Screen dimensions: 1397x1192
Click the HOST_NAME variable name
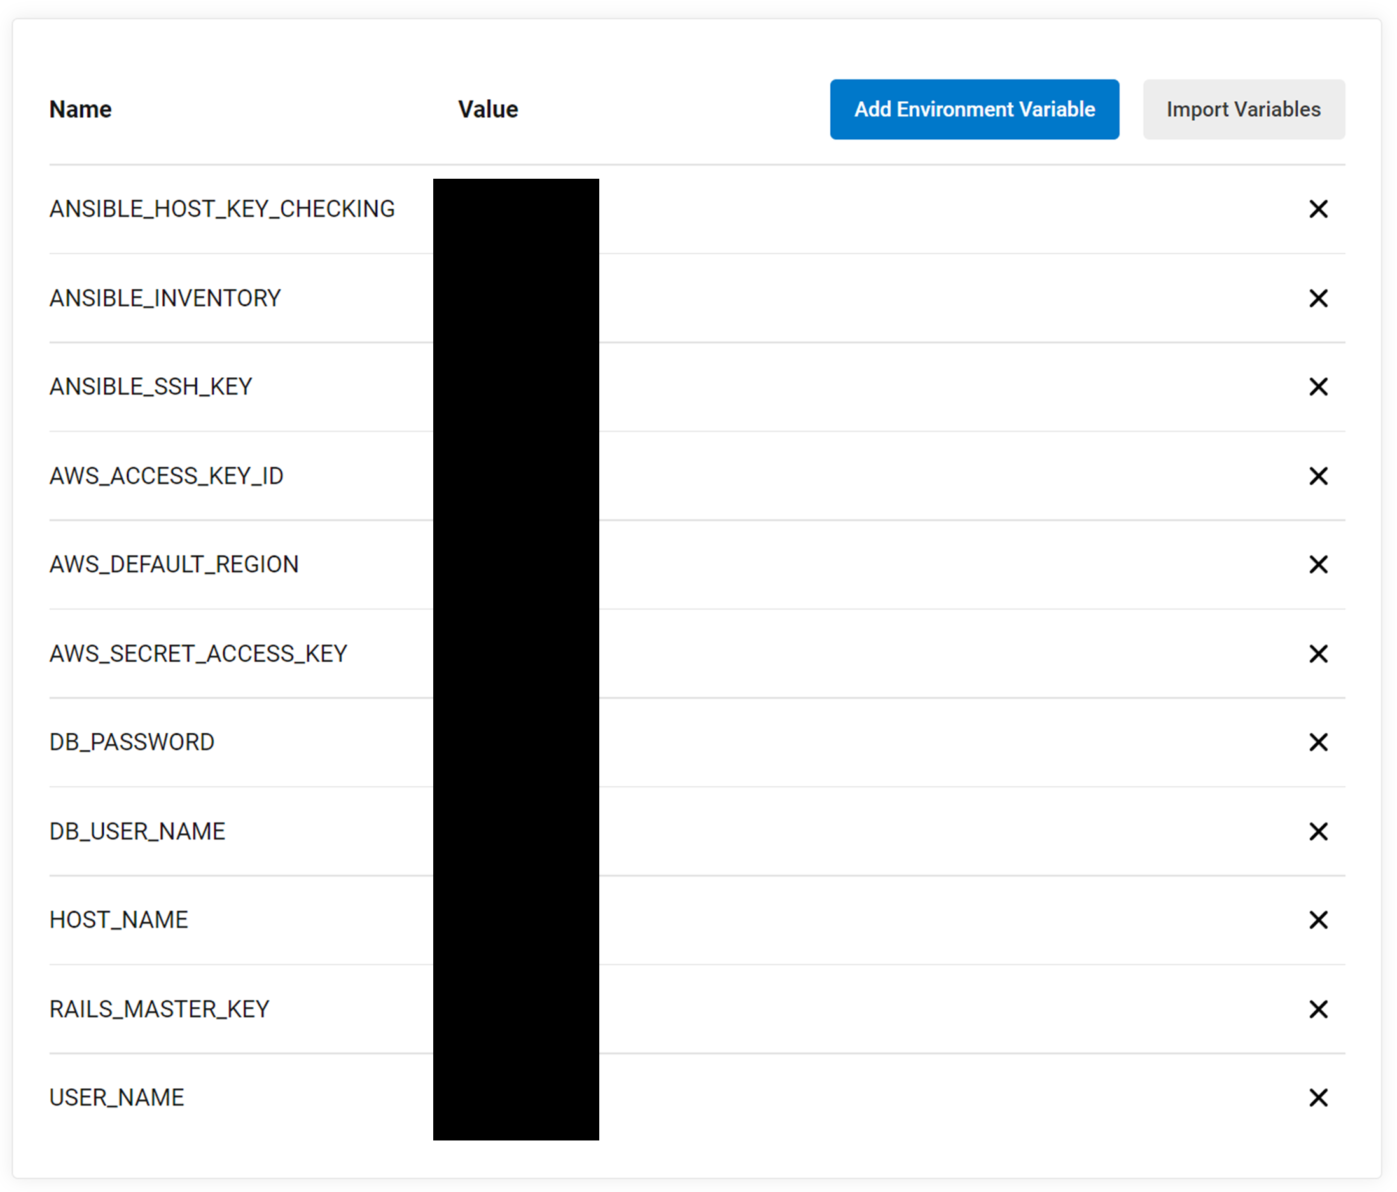tap(119, 920)
